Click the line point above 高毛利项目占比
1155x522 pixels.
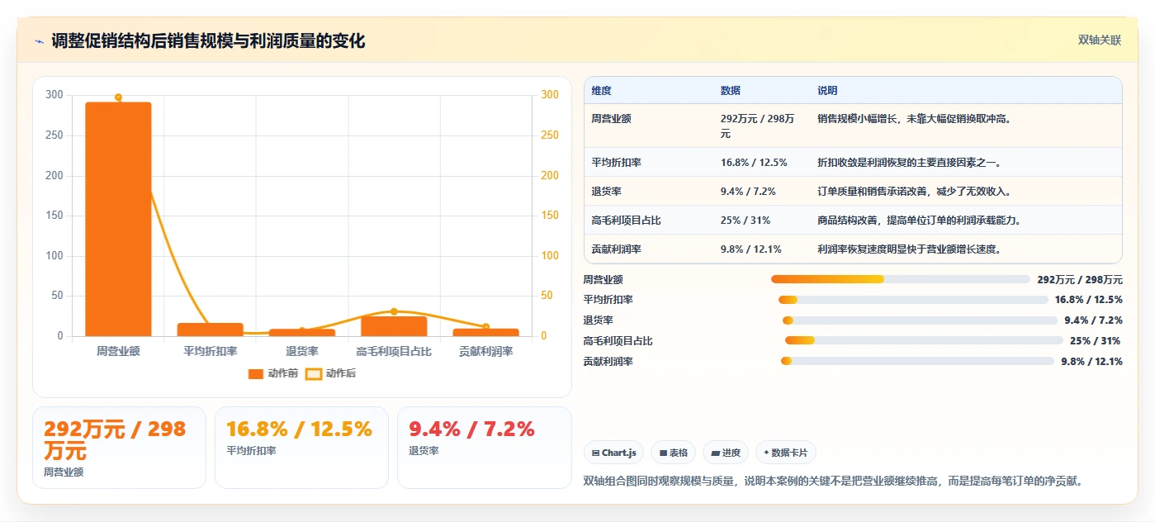click(x=394, y=311)
